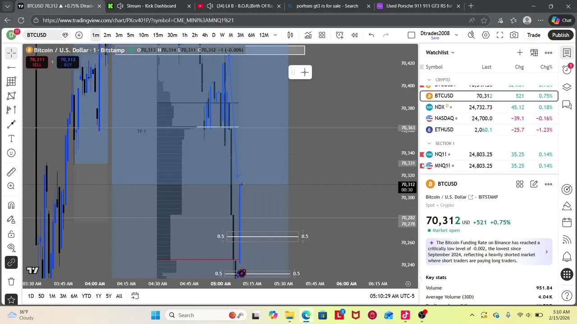Open layout dropdown beside Dtrades2008
The height and width of the screenshot is (324, 577).
[456, 35]
